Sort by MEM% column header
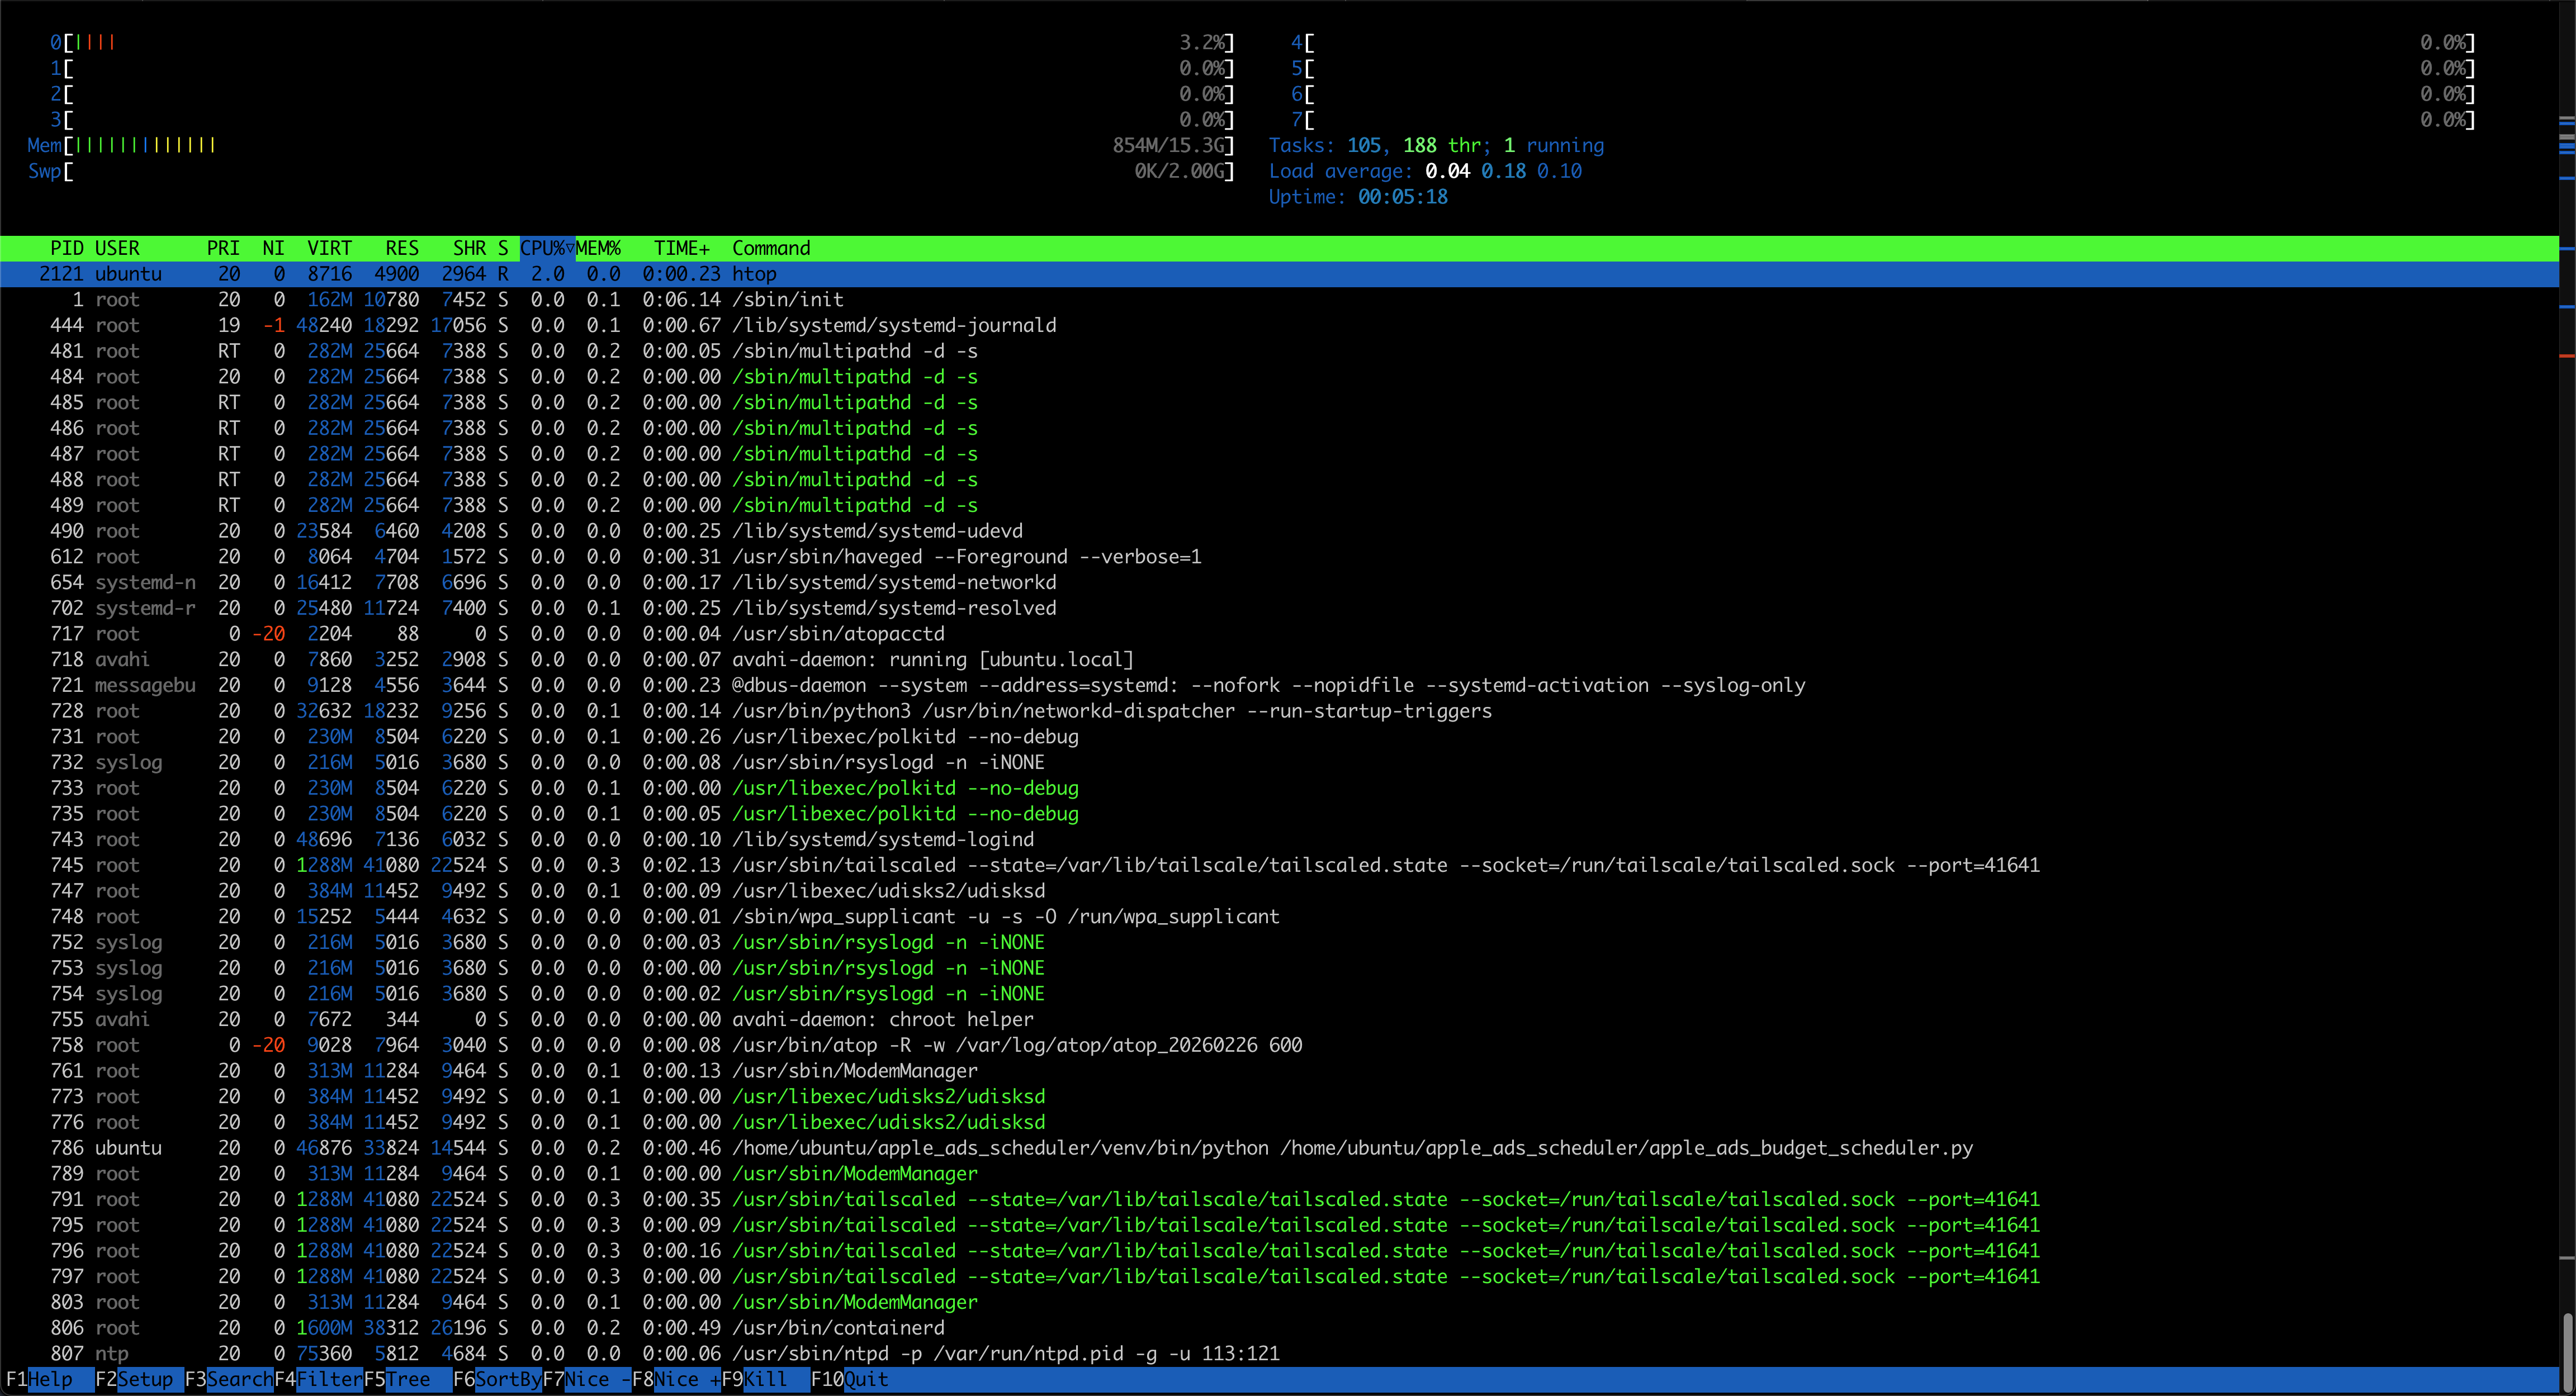The height and width of the screenshot is (1396, 2576). 598,247
